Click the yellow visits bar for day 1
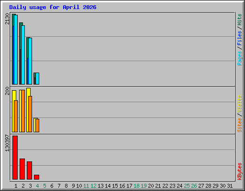 tap(13, 111)
